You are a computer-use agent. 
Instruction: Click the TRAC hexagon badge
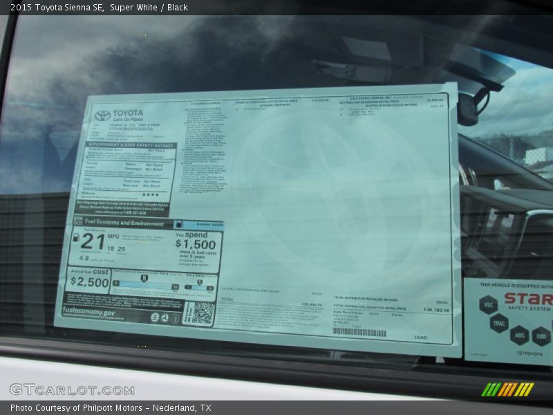[x=499, y=323]
